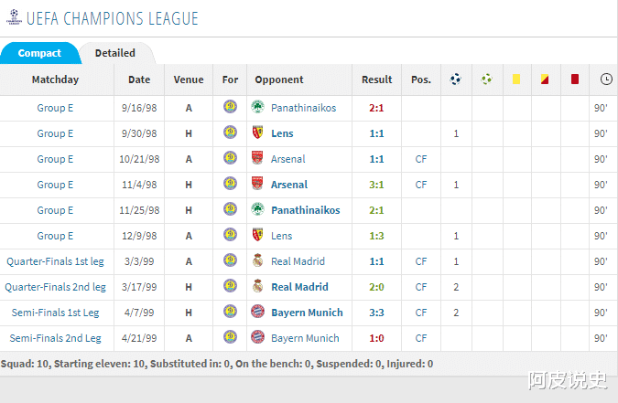This screenshot has width=618, height=403.
Task: Select the Compact tab
Action: pyautogui.click(x=39, y=54)
